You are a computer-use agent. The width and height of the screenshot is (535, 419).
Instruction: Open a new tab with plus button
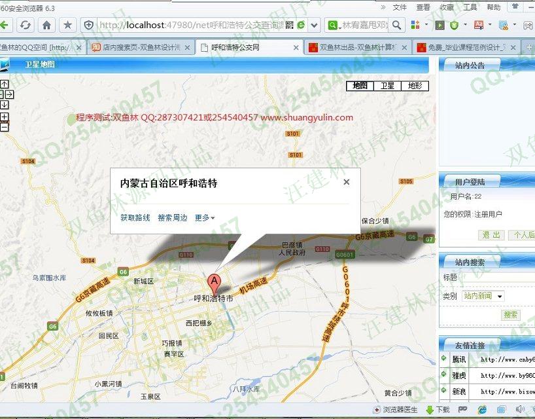tap(529, 48)
